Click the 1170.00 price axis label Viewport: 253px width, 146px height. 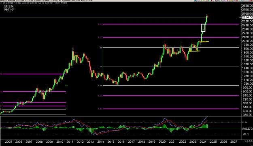click(247, 80)
